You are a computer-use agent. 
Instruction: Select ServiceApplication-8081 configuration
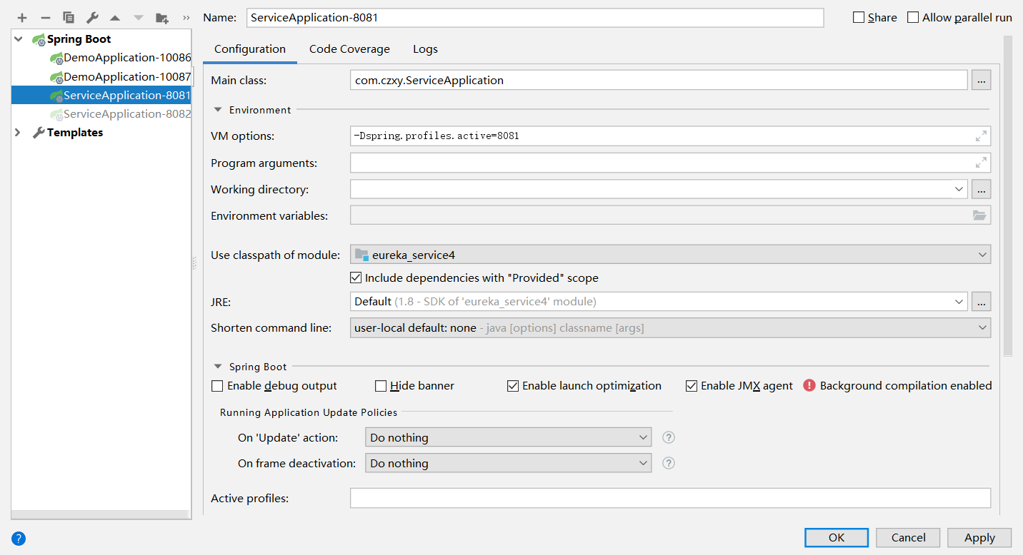coord(101,95)
